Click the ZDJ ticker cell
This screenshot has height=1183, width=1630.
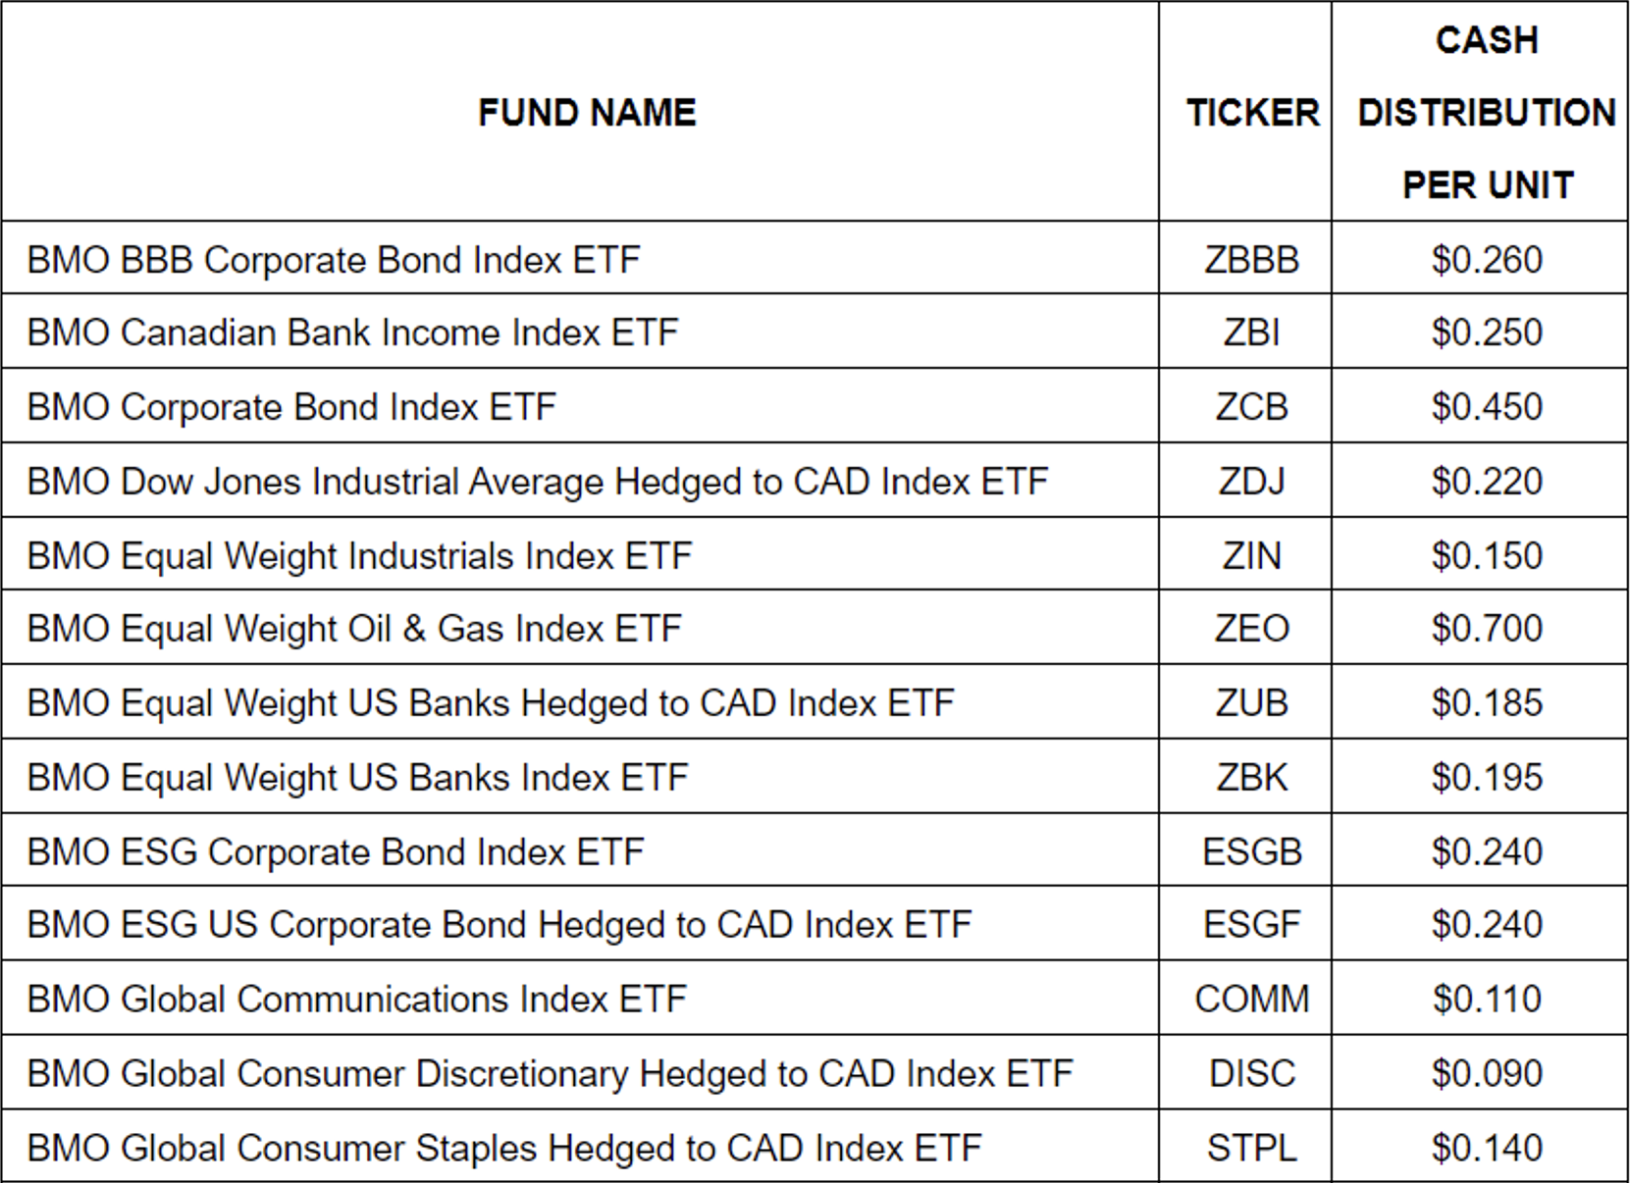[x=1251, y=482]
